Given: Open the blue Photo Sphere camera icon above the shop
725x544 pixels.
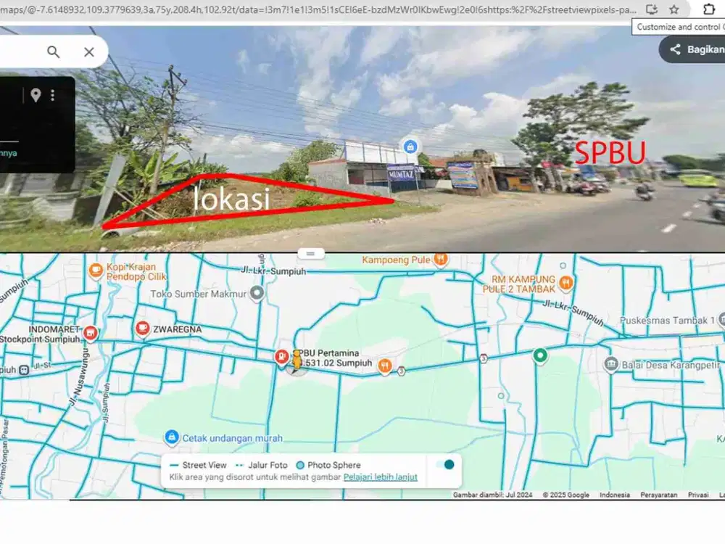Looking at the screenshot, I should coord(411,147).
